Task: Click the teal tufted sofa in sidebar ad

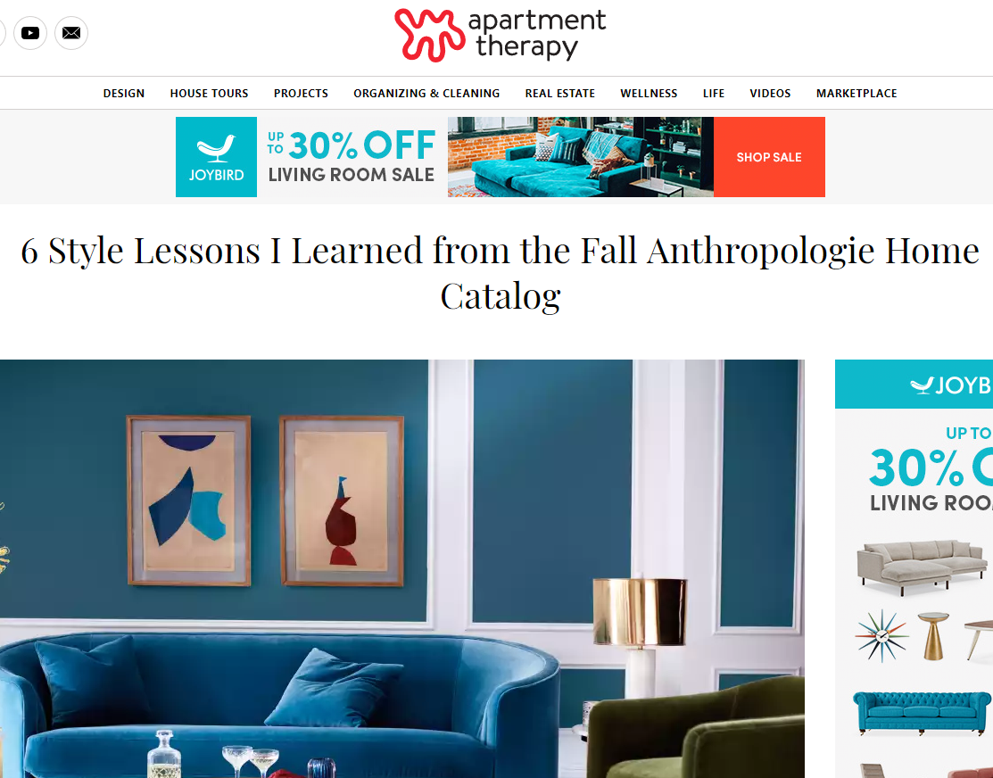Action: [923, 712]
